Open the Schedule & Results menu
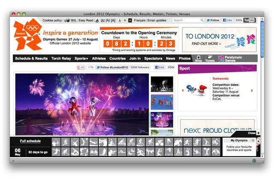Image resolution: width=274 pixels, height=182 pixels. (31, 59)
